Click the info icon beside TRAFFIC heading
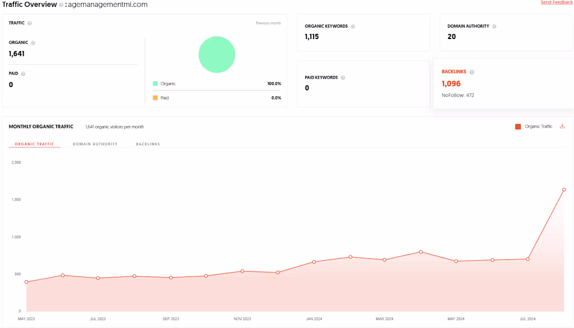Image resolution: width=574 pixels, height=328 pixels. (30, 23)
